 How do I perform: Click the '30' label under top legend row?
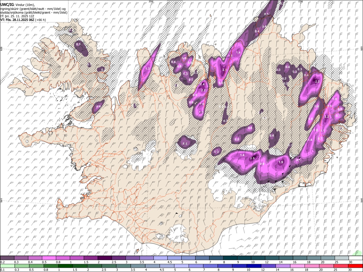pyautogui.click(x=351, y=262)
